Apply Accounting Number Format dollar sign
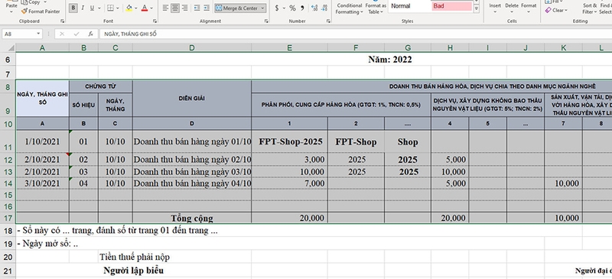Image resolution: width=612 pixels, height=279 pixels. click(x=277, y=8)
